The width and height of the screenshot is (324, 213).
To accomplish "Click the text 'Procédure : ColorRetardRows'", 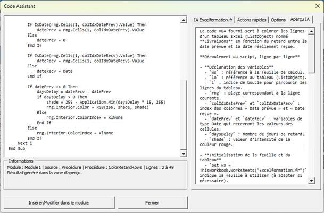I will [113, 167].
